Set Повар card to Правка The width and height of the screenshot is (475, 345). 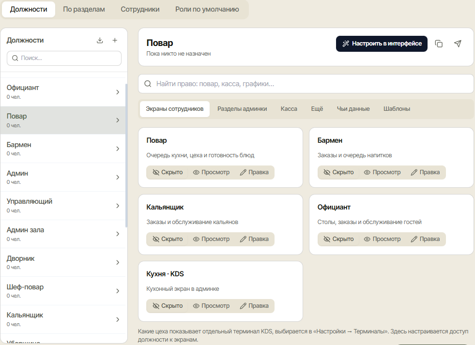(254, 172)
